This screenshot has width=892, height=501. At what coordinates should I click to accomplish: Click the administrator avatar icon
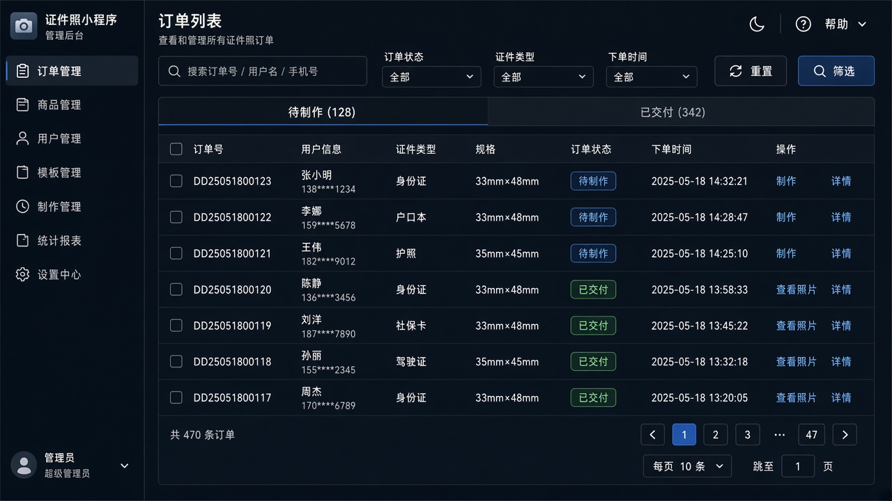coord(24,465)
